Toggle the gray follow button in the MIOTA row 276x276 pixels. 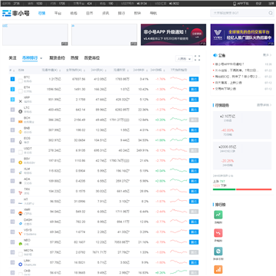pyautogui.click(x=194, y=252)
